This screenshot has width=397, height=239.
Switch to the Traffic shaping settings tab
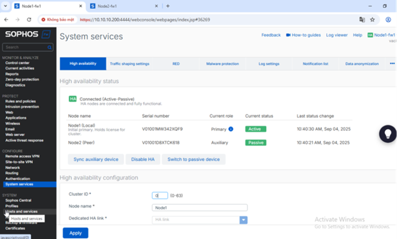point(130,64)
